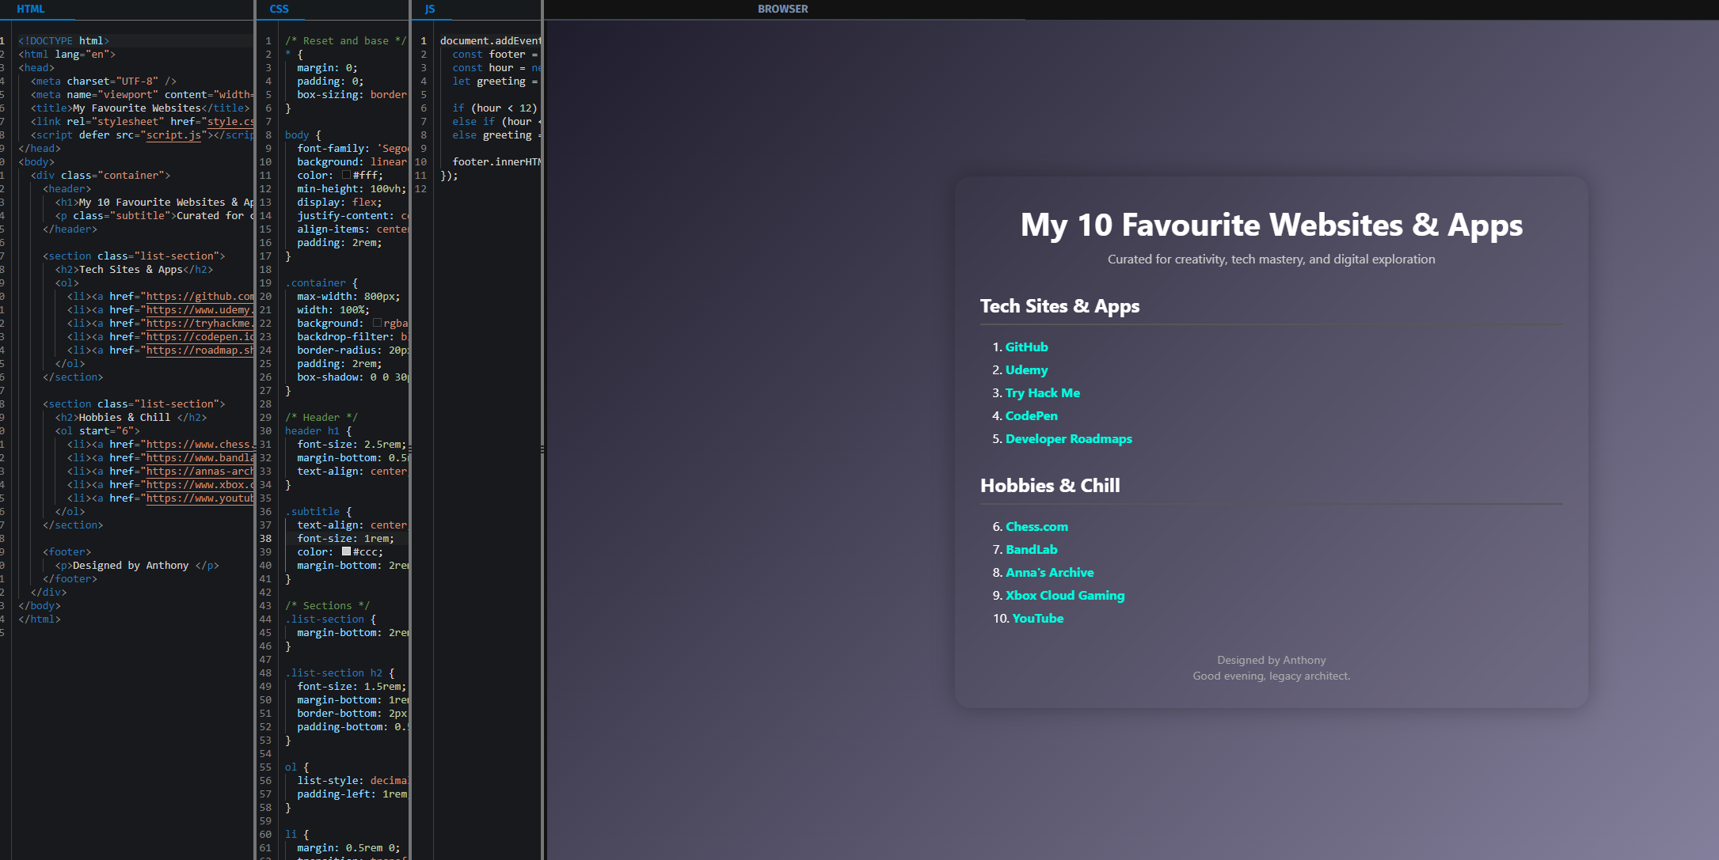Open the Anna's Archive link
Image resolution: width=1719 pixels, height=860 pixels.
1049,572
